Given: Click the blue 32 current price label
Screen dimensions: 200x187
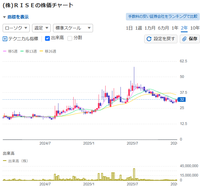Looking at the screenshot, I should click(x=182, y=100).
